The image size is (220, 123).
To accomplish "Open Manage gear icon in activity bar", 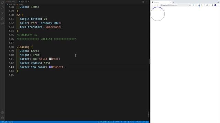I will point(2,118).
